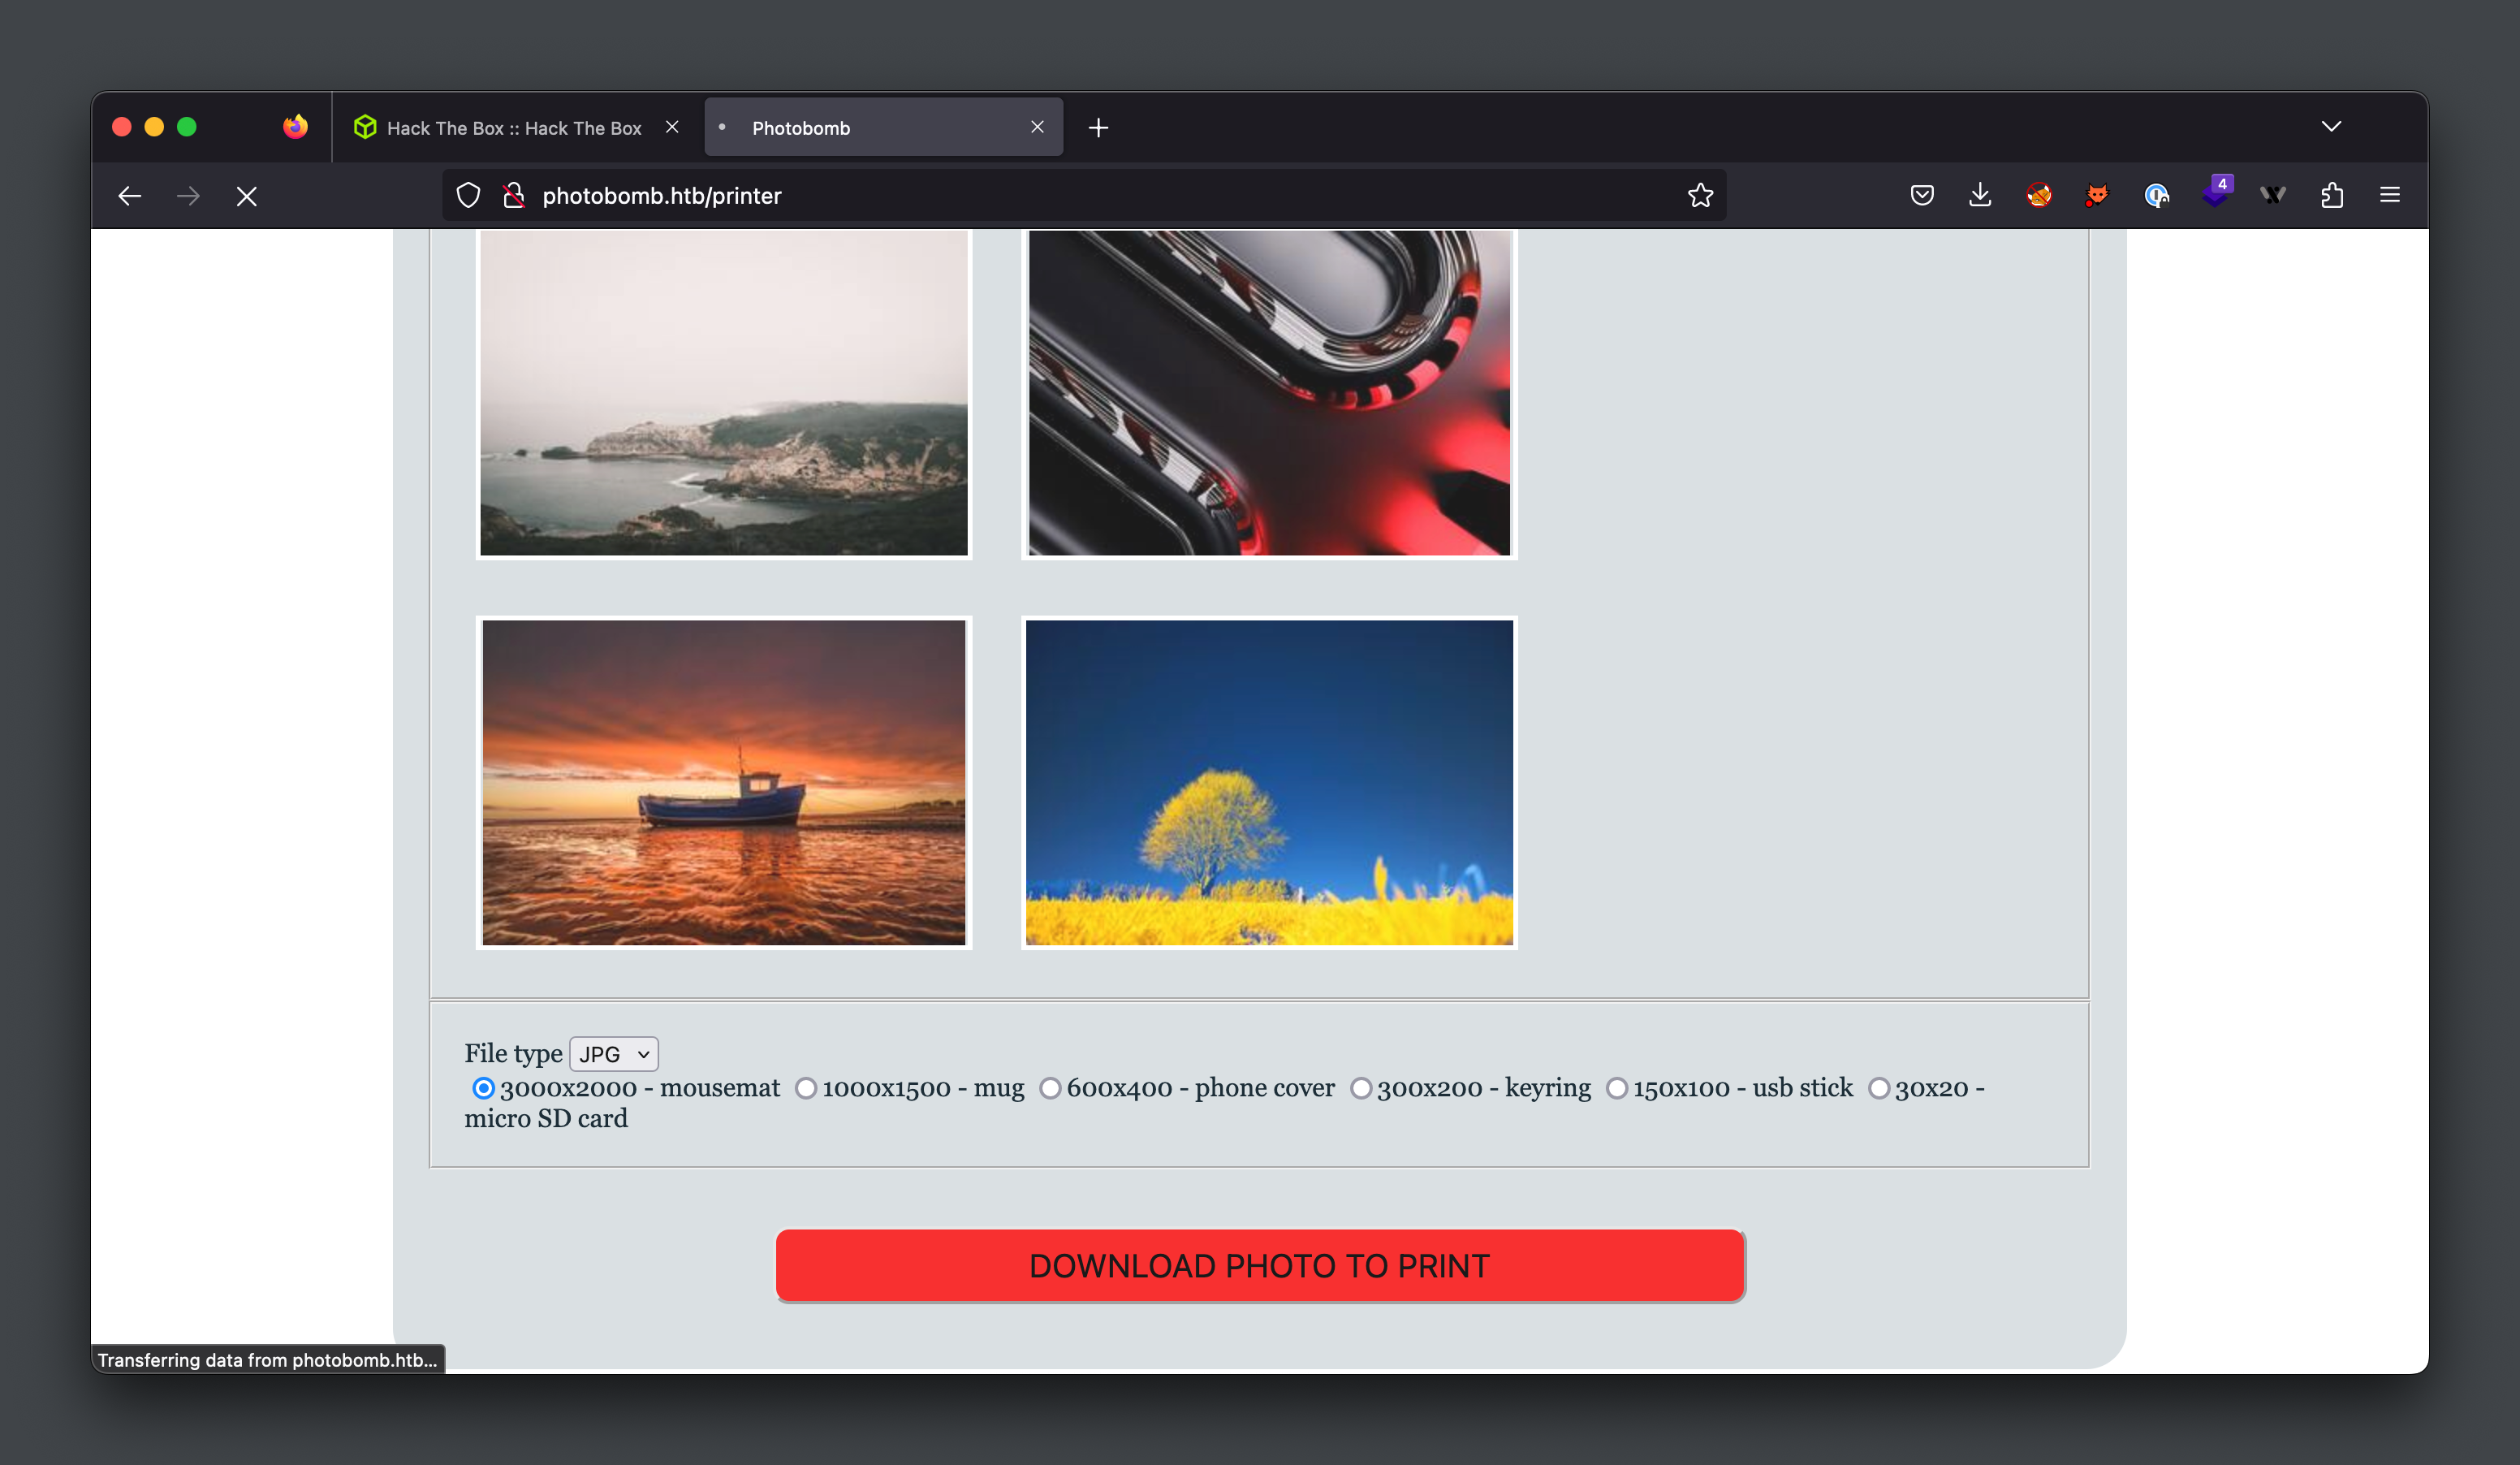This screenshot has width=2520, height=1465.
Task: List all tabs with the chevron
Action: (x=2331, y=126)
